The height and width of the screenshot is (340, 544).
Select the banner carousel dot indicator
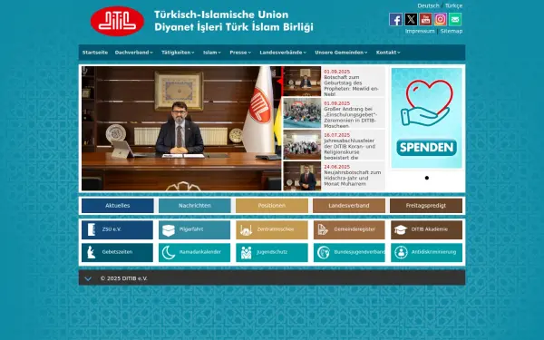427,178
